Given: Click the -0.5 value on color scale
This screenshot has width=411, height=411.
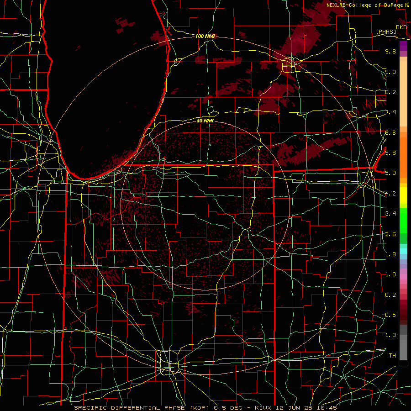Looking at the screenshot, I should [389, 315].
